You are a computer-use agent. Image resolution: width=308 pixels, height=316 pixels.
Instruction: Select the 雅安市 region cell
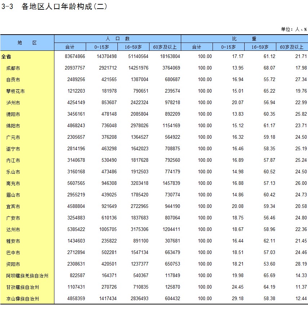[13, 241]
